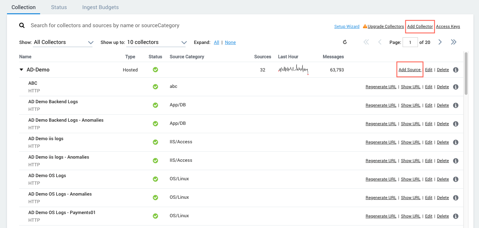Open the Show All Collectors dropdown
This screenshot has width=479, height=228.
coord(63,42)
